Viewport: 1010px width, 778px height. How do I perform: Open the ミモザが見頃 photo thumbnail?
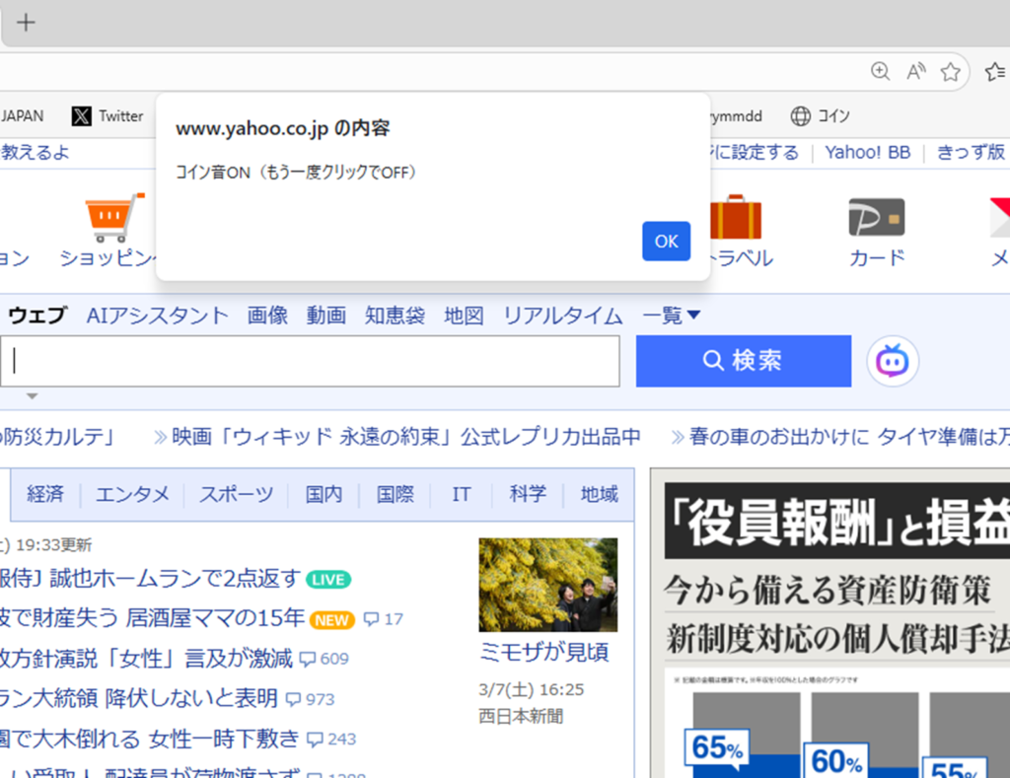547,585
